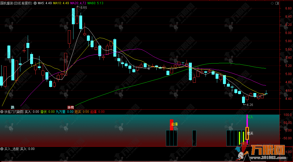Click the diamond marker icon at top right
This screenshot has width=293, height=162.
272,3
